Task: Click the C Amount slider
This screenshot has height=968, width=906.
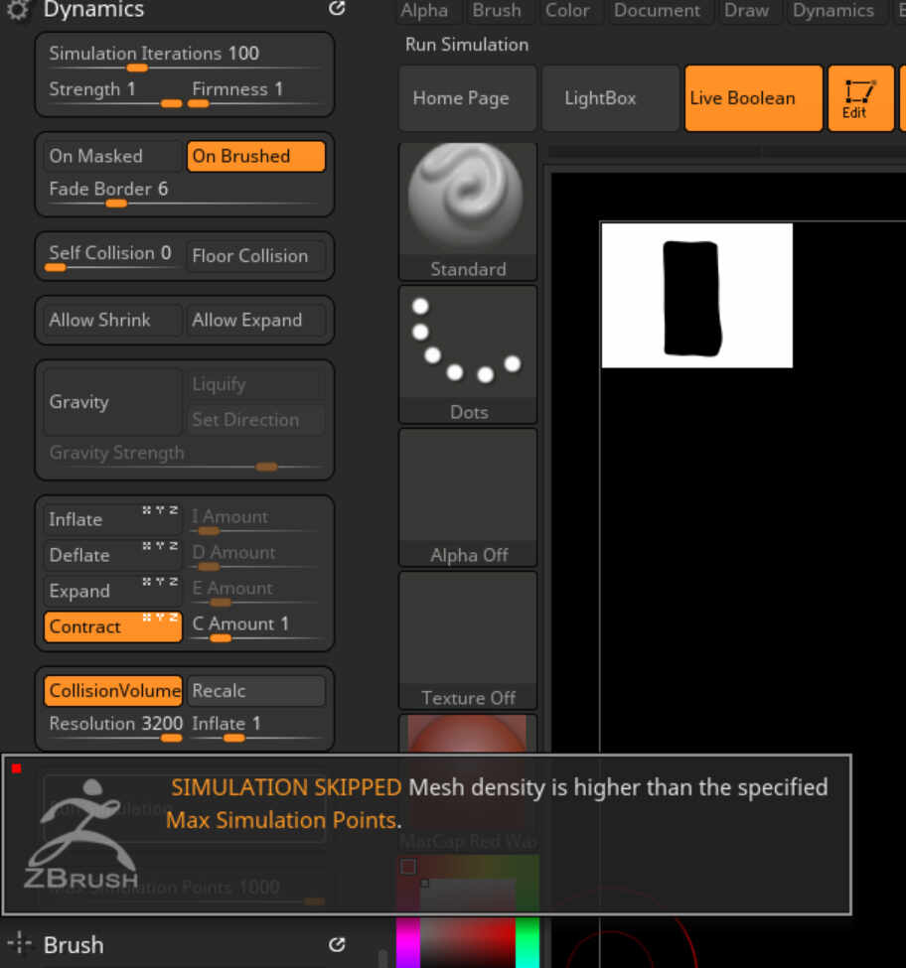Action: coord(256,627)
